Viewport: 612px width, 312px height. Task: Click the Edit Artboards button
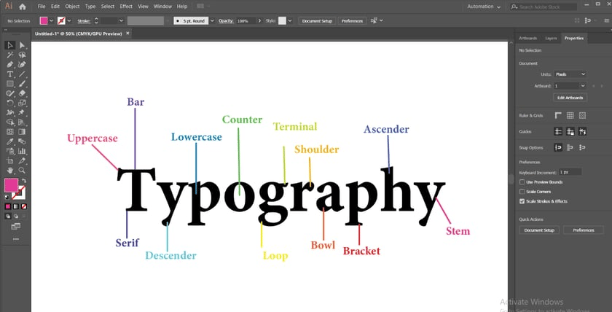(x=570, y=98)
